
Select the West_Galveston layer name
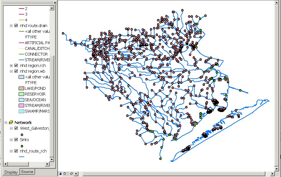pyautogui.click(x=35, y=128)
